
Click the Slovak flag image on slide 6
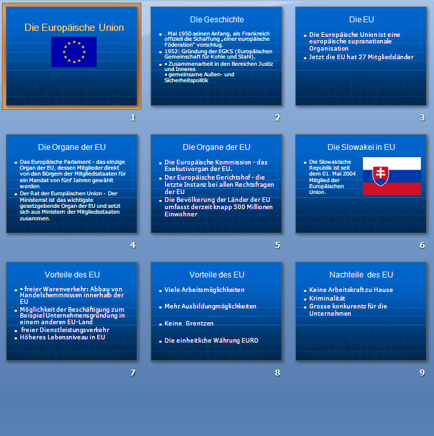pos(391,176)
